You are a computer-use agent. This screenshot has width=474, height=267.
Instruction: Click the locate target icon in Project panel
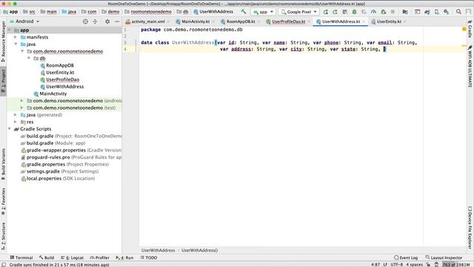[x=86, y=22]
